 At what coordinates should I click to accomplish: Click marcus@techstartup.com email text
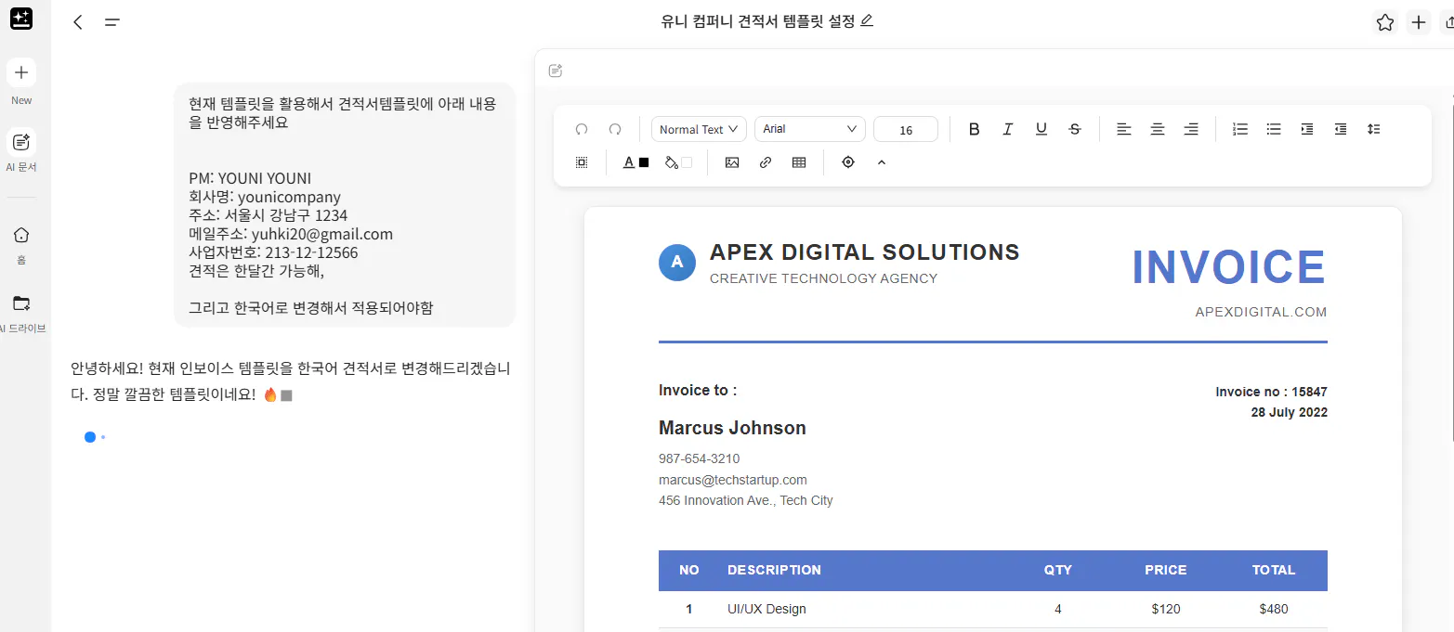pyautogui.click(x=733, y=480)
